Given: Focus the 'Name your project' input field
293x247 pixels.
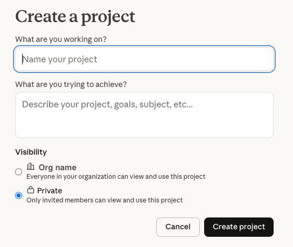Looking at the screenshot, I should (x=144, y=59).
